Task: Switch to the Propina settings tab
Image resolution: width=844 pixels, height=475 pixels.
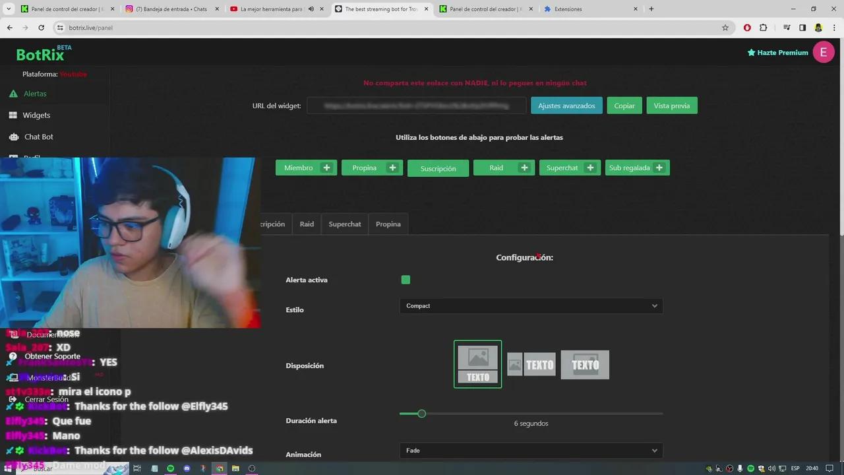Action: tap(388, 224)
